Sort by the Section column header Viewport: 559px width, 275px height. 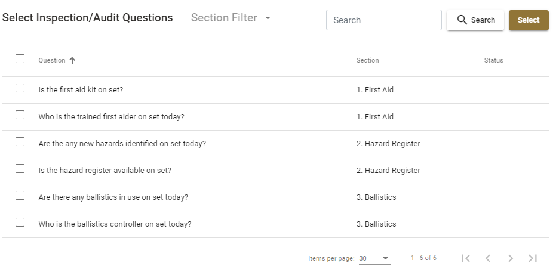(x=367, y=61)
